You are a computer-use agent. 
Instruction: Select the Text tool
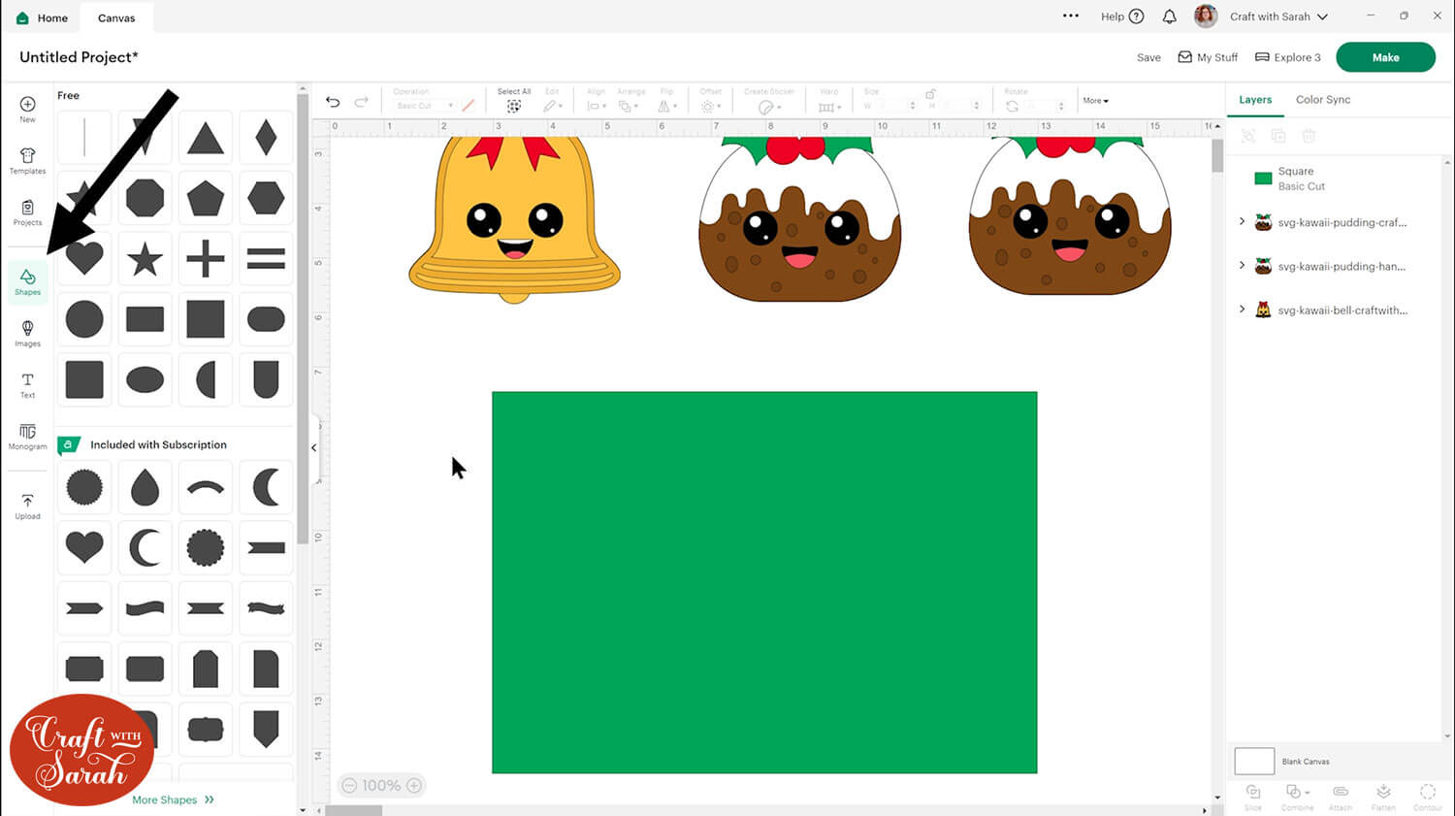coord(27,384)
